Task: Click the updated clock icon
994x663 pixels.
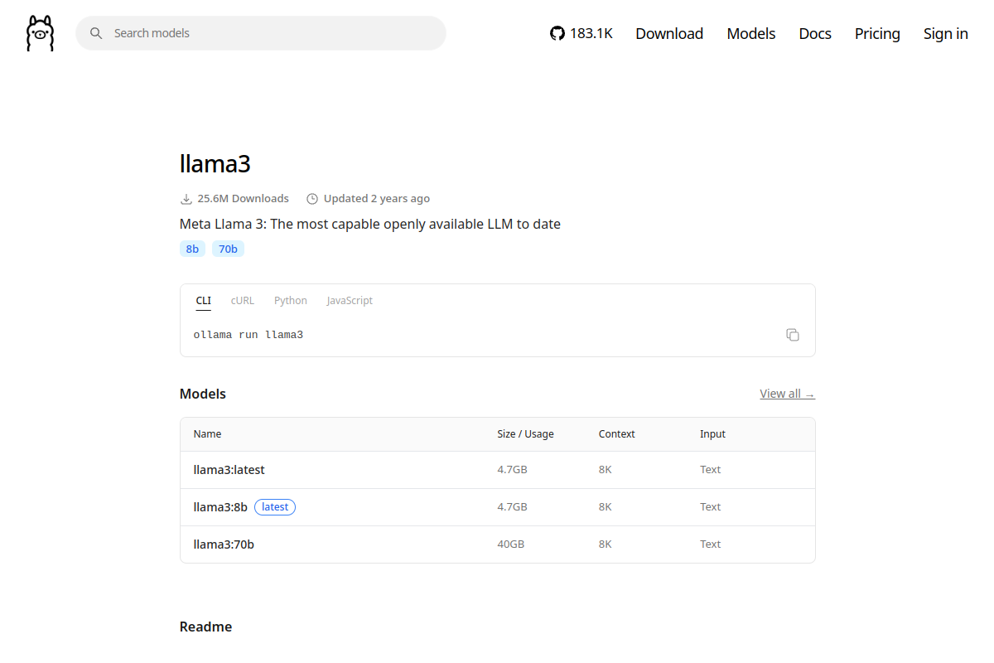Action: (x=312, y=199)
